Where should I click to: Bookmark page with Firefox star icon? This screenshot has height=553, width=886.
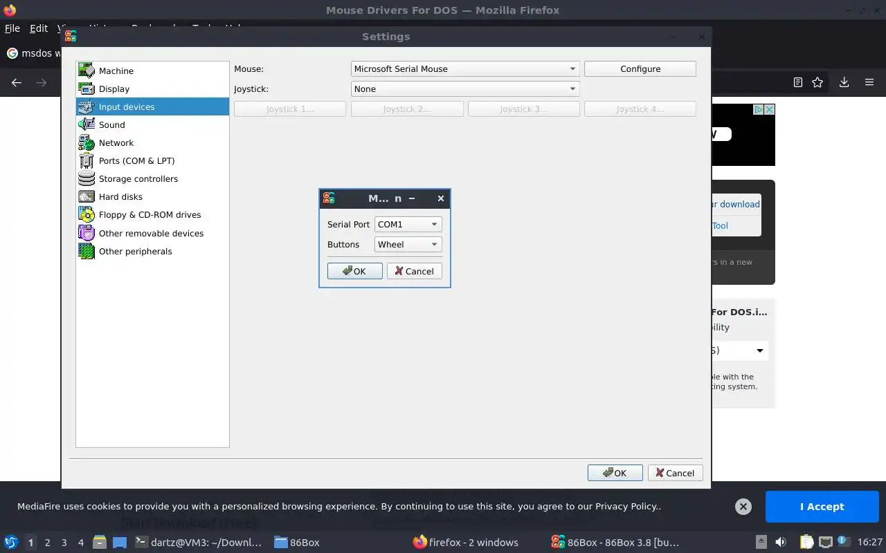[x=817, y=82]
